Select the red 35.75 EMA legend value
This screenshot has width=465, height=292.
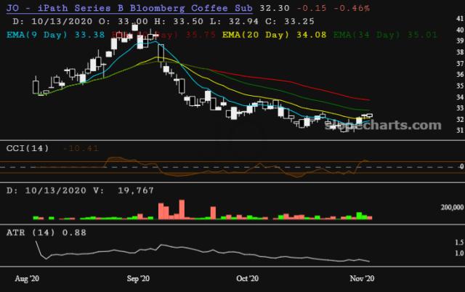(201, 35)
